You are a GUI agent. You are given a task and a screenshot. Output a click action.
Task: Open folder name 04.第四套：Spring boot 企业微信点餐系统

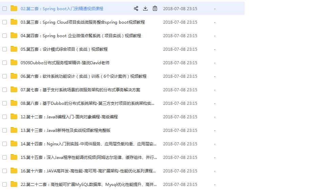[x=81, y=36]
